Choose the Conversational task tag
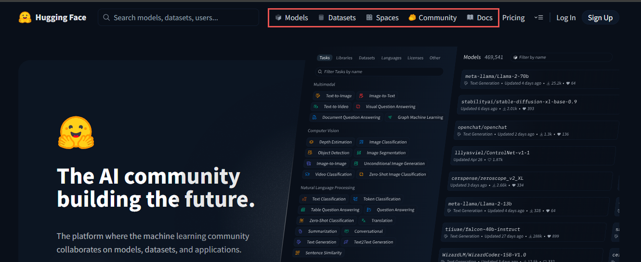 (363, 231)
